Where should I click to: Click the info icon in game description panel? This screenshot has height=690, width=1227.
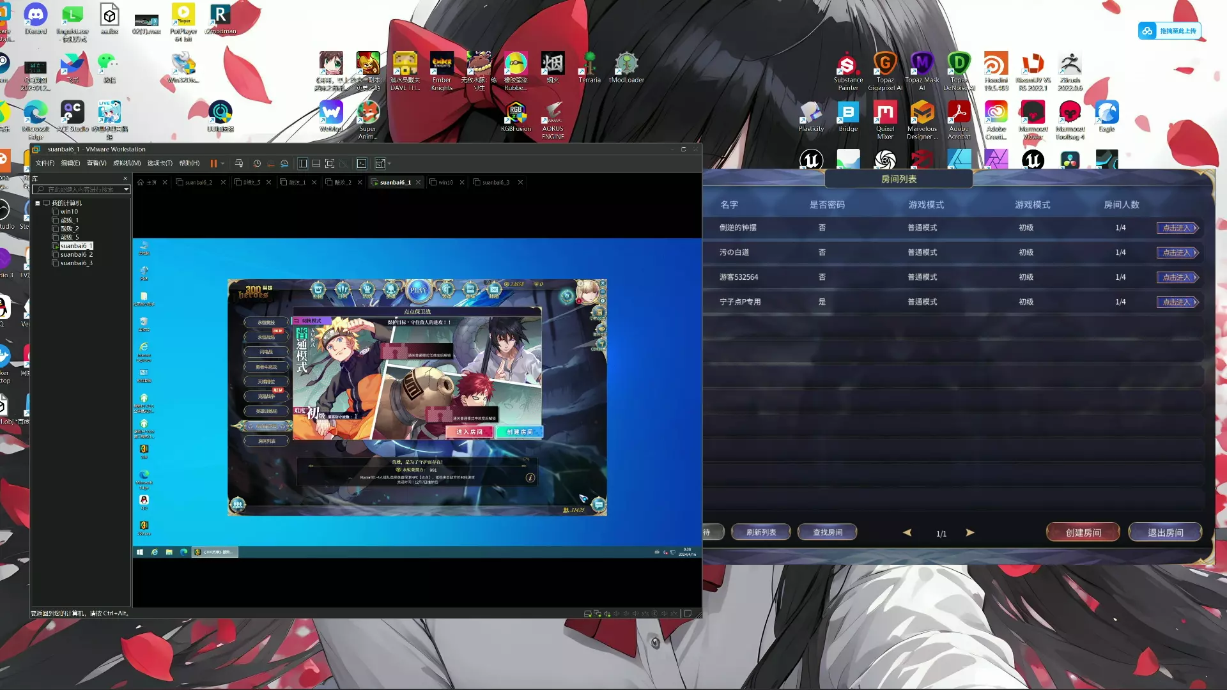(x=530, y=477)
